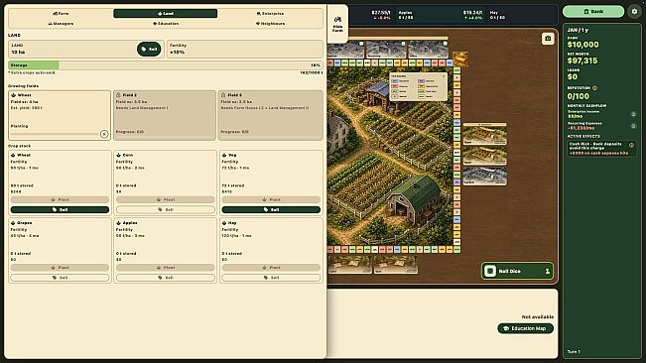Open the Bank button
Image resolution: width=646 pixels, height=363 pixels.
click(593, 12)
